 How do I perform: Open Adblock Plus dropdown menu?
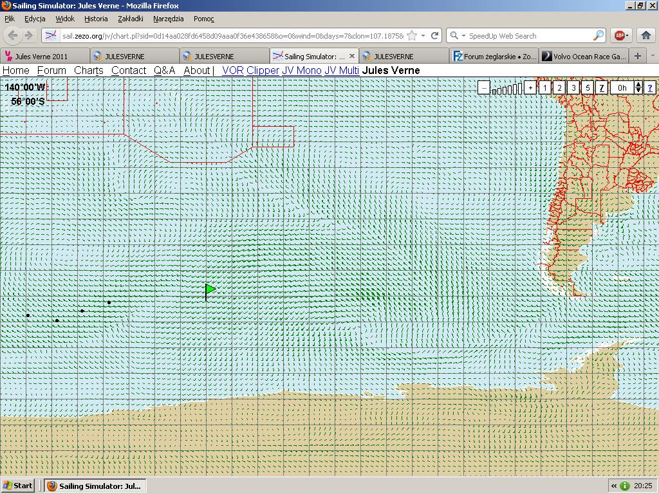[x=627, y=36]
